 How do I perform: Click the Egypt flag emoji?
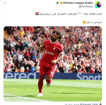[x=37, y=14]
